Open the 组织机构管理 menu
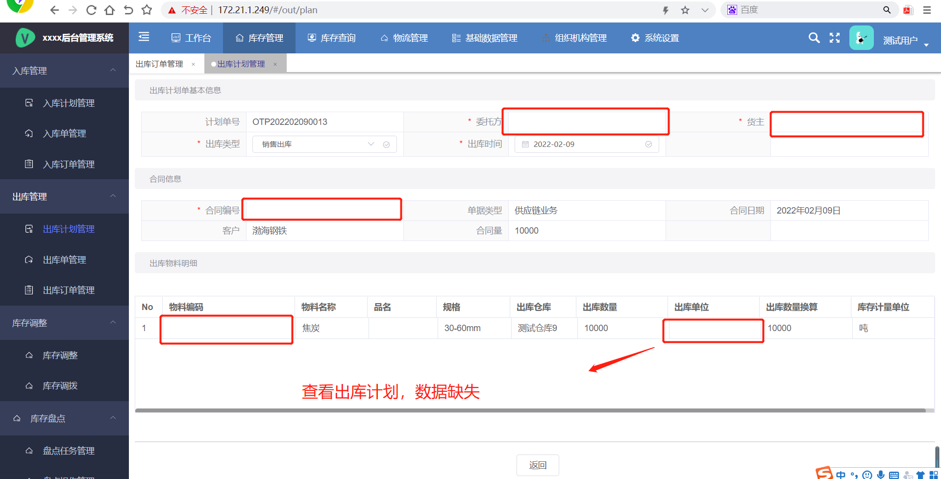Viewport: 941px width, 479px height. tap(574, 38)
